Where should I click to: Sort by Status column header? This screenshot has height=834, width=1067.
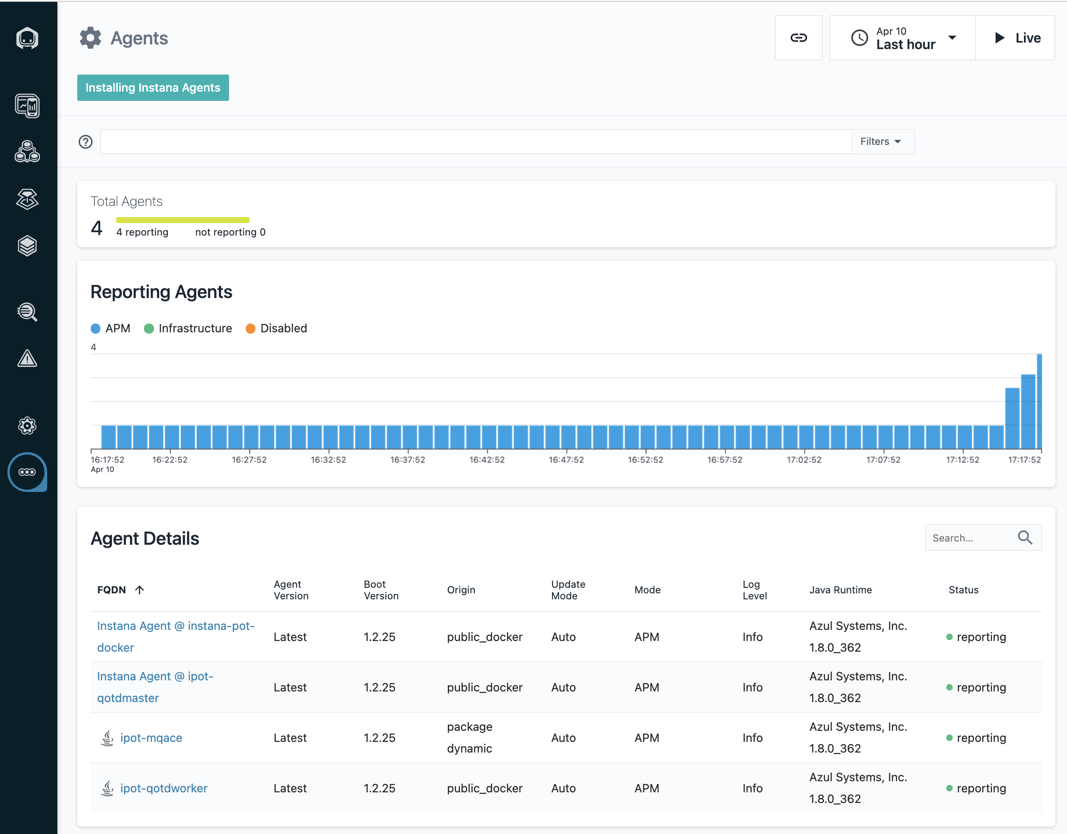click(963, 590)
